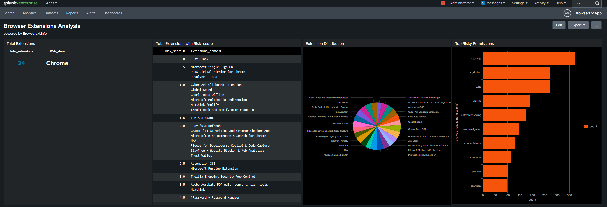The image size is (607, 207).
Task: Open the Administrator dropdown
Action: pyautogui.click(x=462, y=3)
